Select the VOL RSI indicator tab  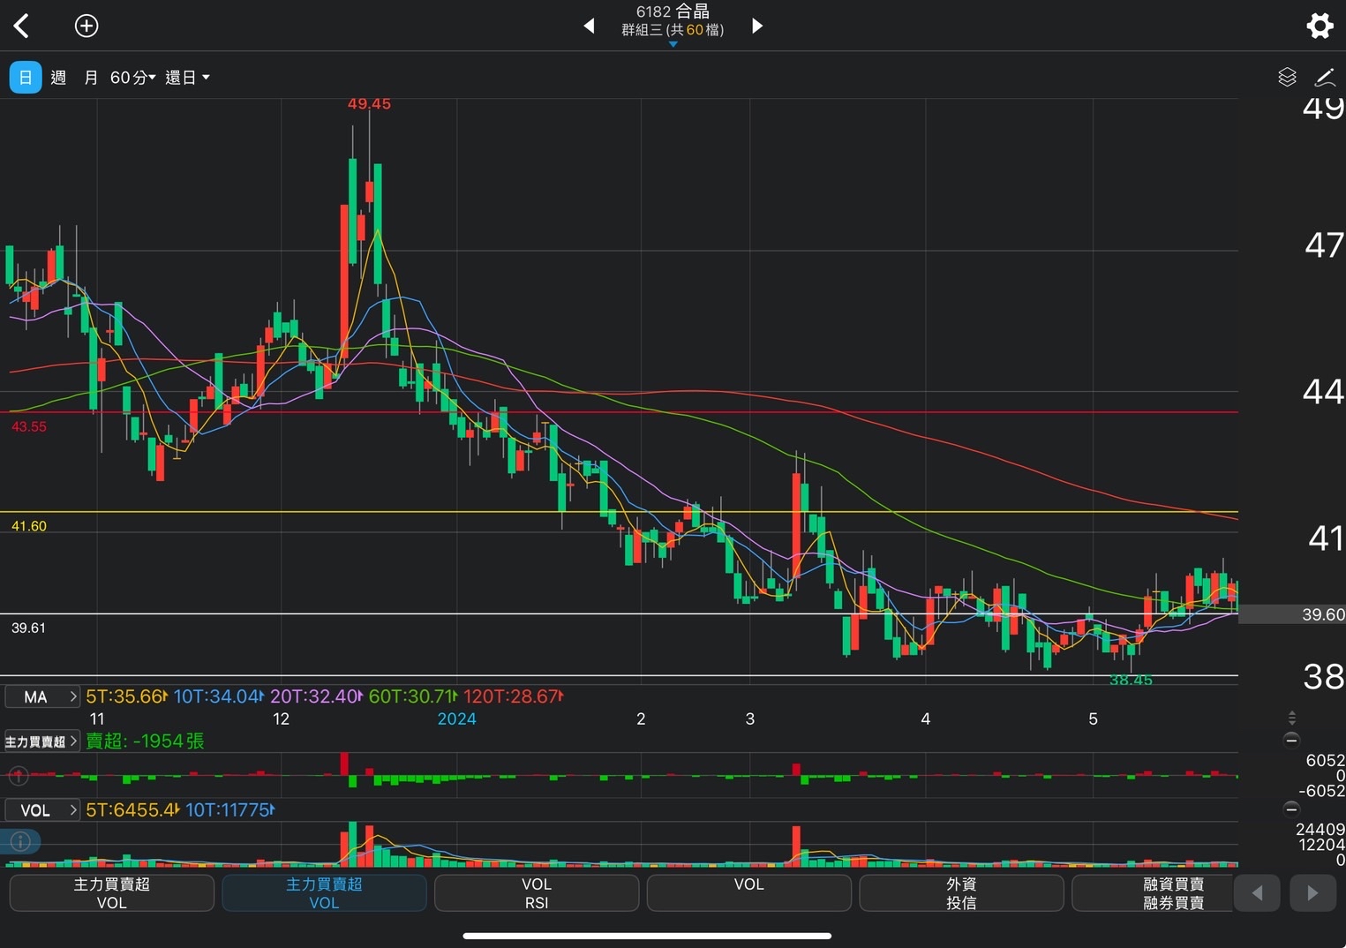[536, 893]
